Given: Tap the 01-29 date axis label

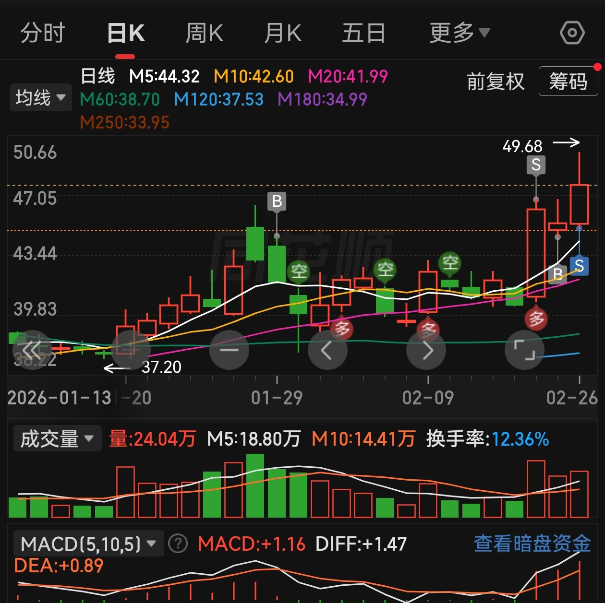Looking at the screenshot, I should (x=277, y=398).
